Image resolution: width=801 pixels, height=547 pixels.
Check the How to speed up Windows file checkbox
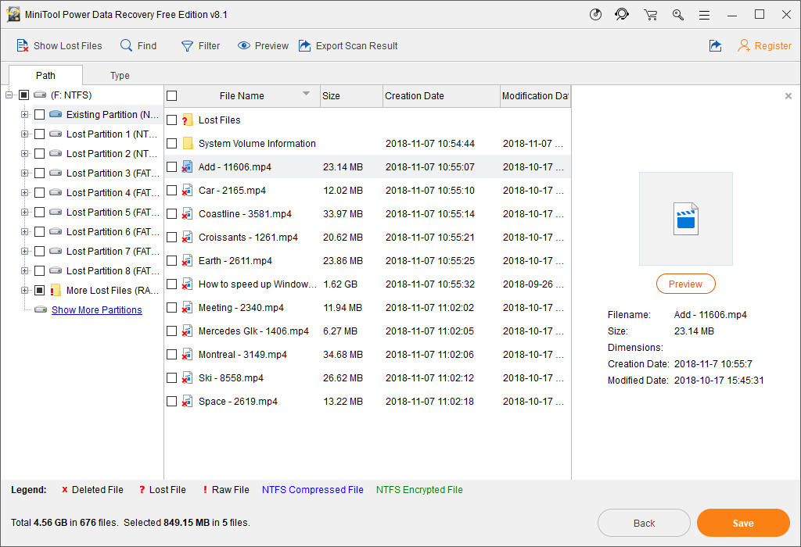click(x=172, y=284)
